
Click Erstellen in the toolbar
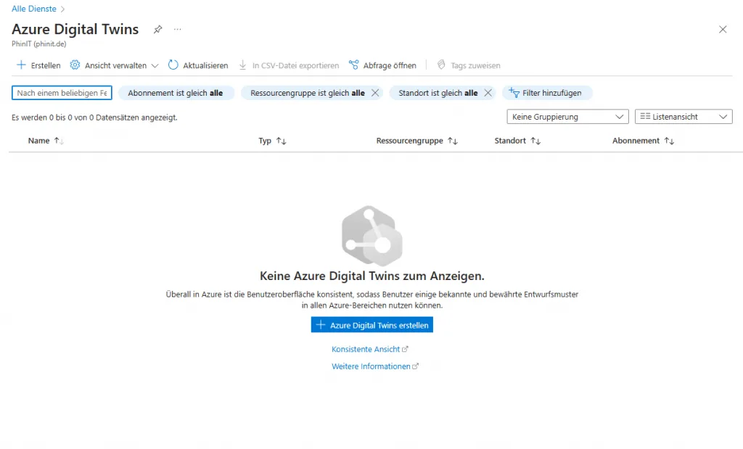click(38, 65)
